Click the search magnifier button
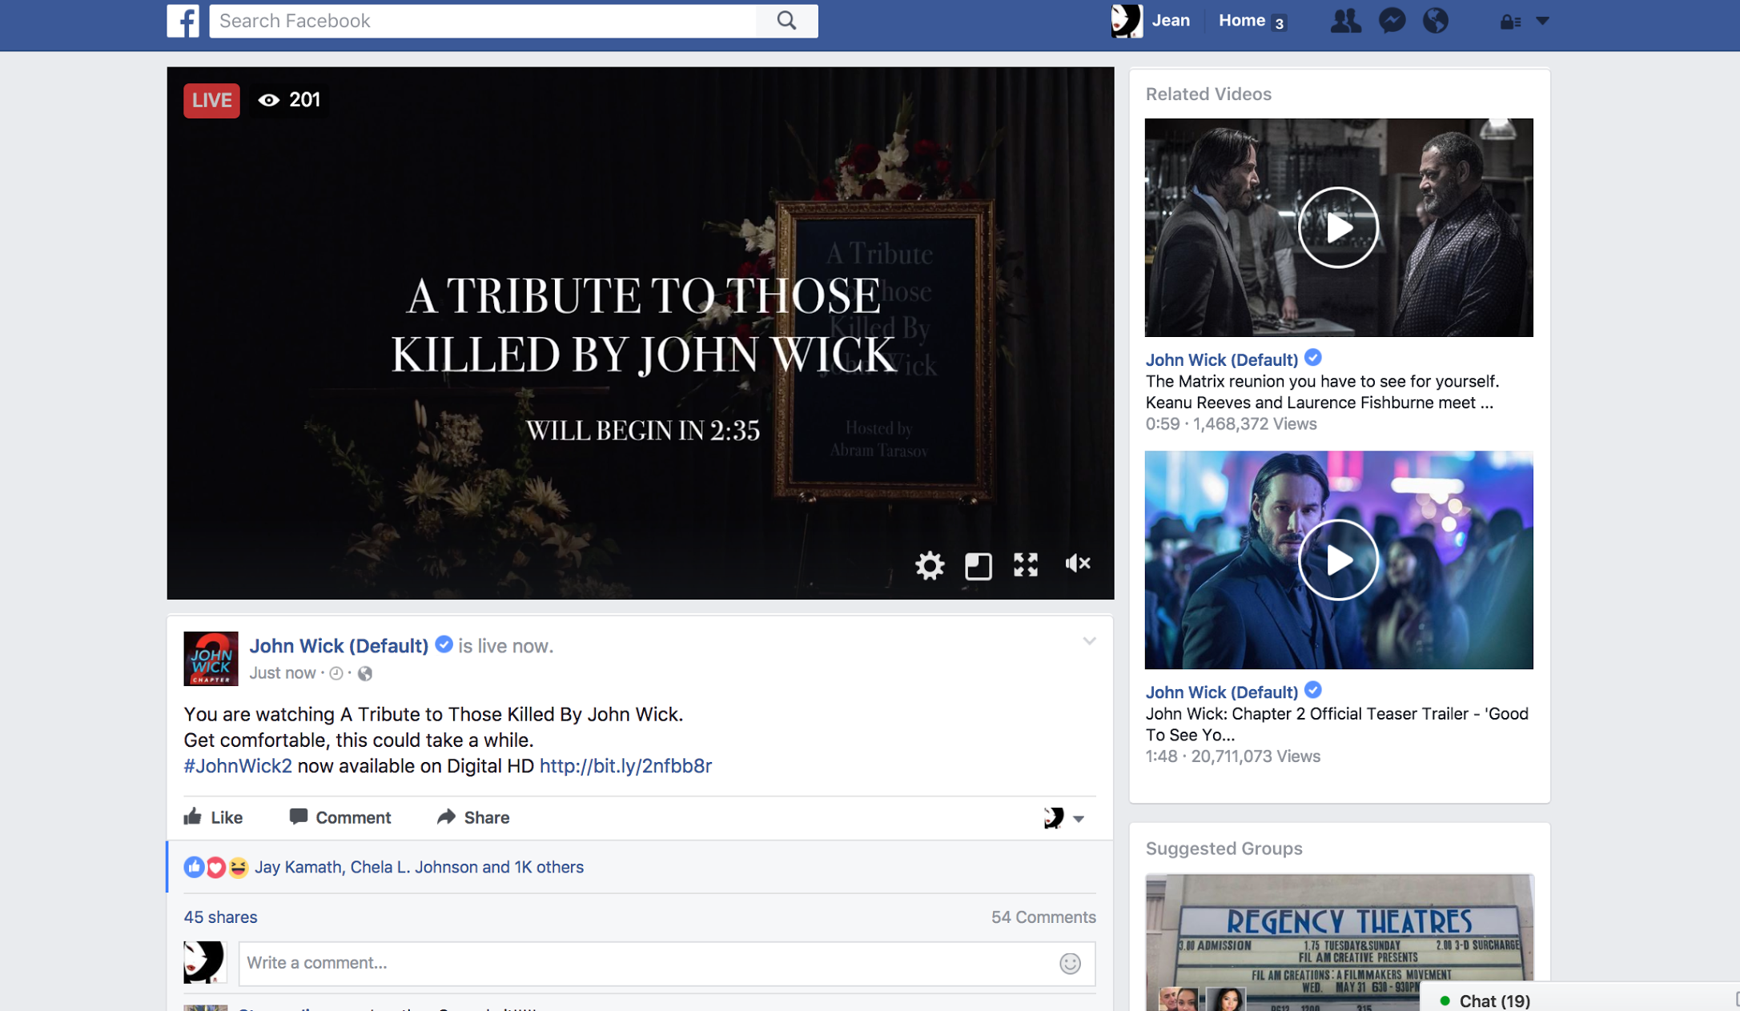 pyautogui.click(x=786, y=21)
